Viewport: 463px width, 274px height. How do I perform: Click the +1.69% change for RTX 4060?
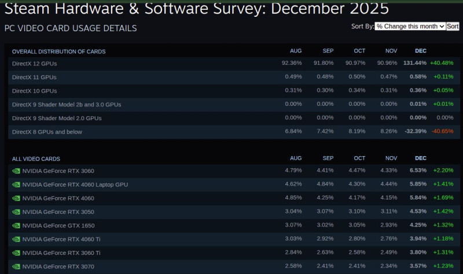point(443,198)
